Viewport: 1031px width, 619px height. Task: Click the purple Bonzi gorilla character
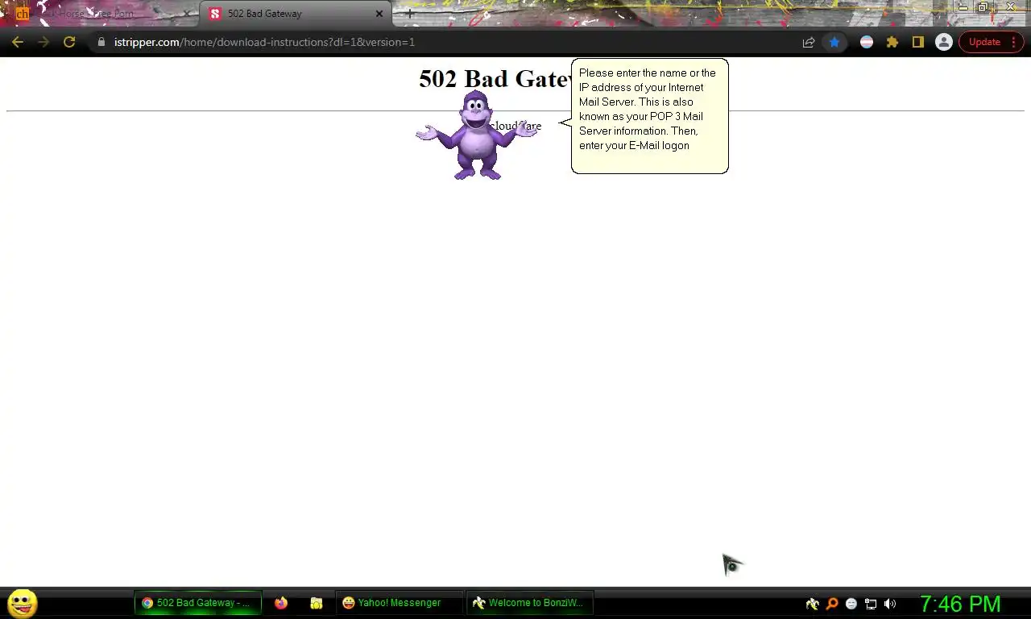point(477,135)
